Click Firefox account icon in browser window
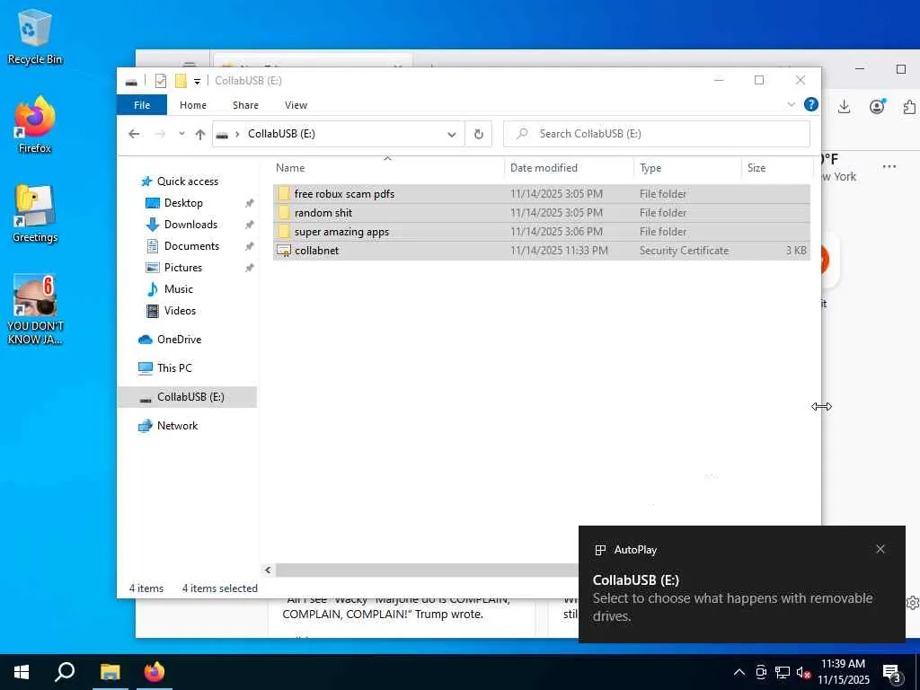 878,106
